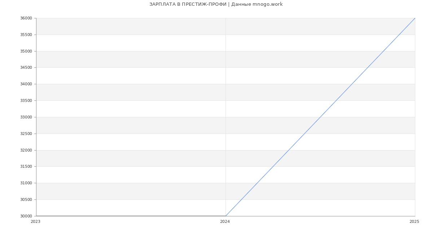This screenshot has height=234, width=433.
Task: Click the 34000 y-axis label
Action: (x=26, y=84)
